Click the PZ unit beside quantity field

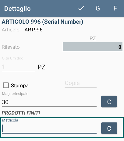click(x=41, y=67)
